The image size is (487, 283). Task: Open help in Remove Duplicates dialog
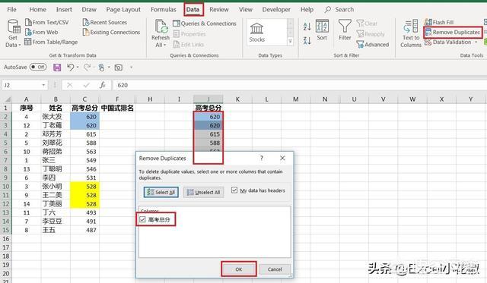(262, 158)
